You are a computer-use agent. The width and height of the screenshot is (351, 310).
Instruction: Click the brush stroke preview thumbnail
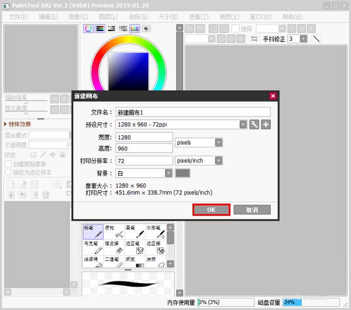[128, 284]
